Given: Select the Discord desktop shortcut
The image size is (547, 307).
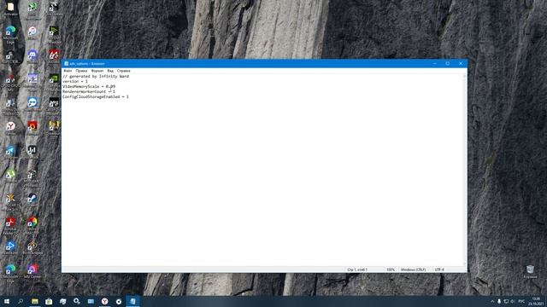Looking at the screenshot, I should click(32, 55).
